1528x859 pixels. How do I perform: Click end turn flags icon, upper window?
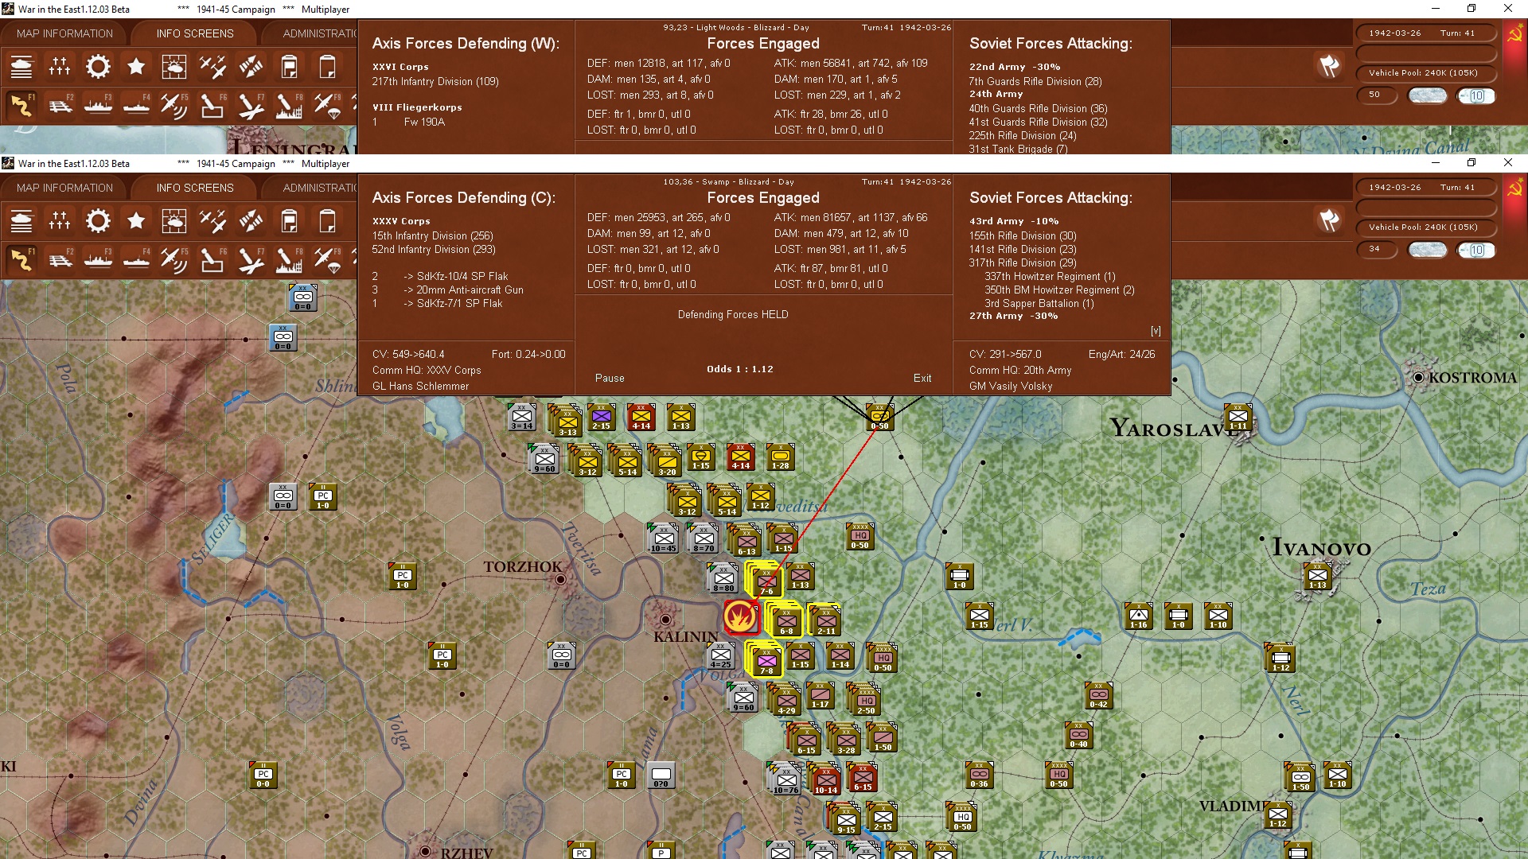[1329, 66]
